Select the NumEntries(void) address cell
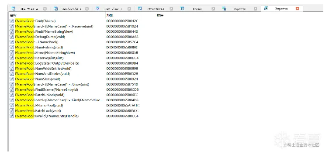This screenshot has width=329, height=158. [x=122, y=48]
